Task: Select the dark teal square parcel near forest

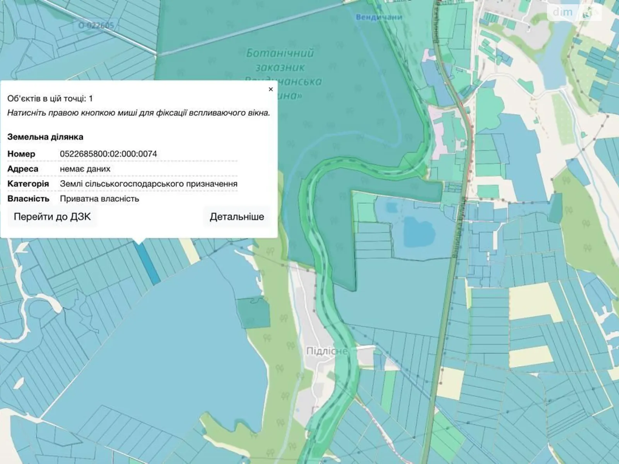Action: 253,313
